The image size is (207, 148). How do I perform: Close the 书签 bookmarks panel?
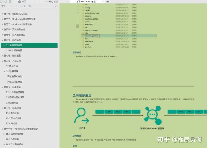point(55,6)
